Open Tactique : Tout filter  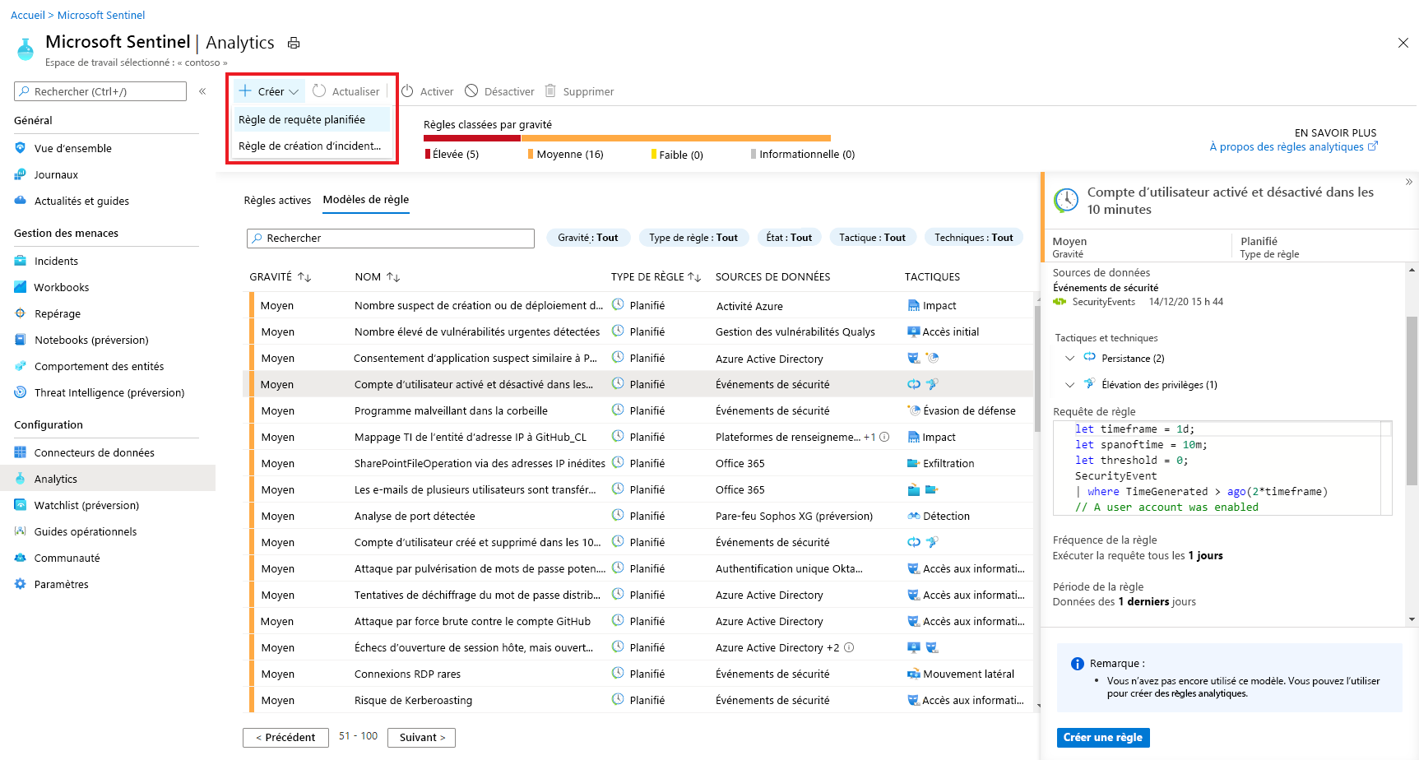[872, 238]
